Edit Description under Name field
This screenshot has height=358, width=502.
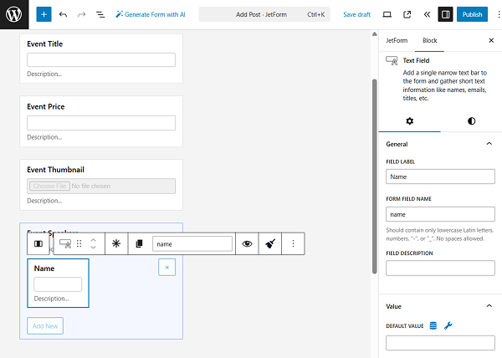[51, 299]
